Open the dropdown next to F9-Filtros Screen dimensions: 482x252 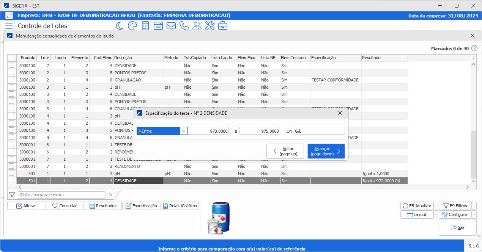point(474,205)
